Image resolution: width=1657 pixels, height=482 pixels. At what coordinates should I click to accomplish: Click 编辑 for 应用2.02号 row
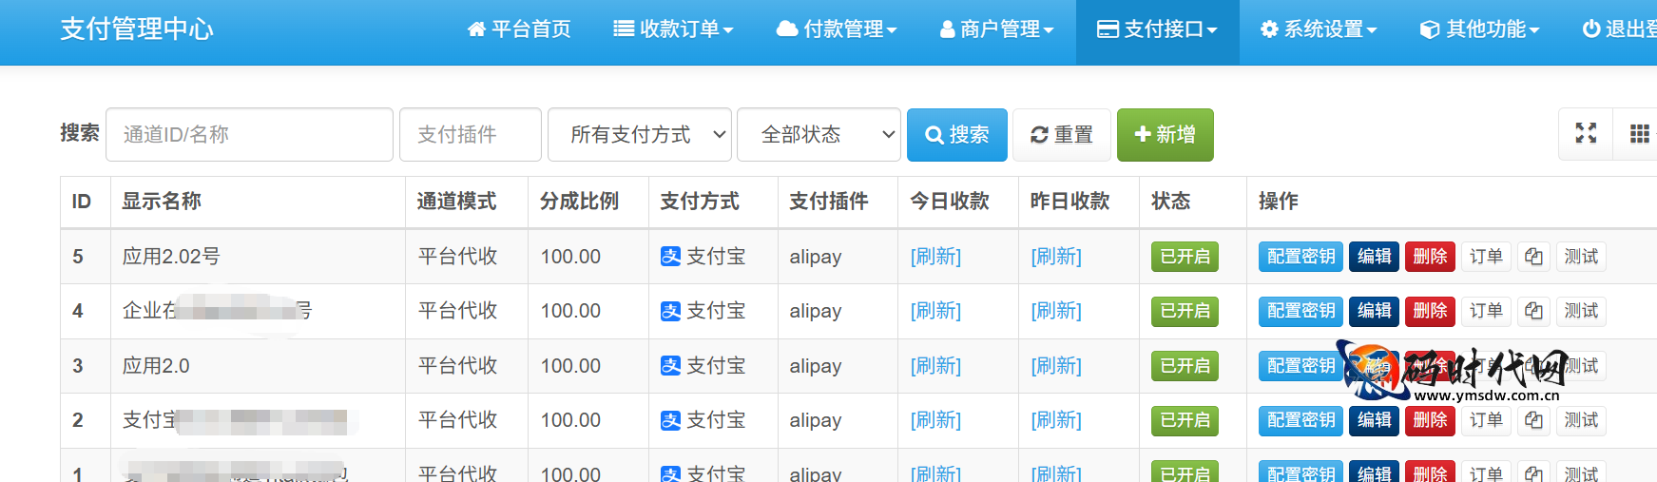[1374, 257]
